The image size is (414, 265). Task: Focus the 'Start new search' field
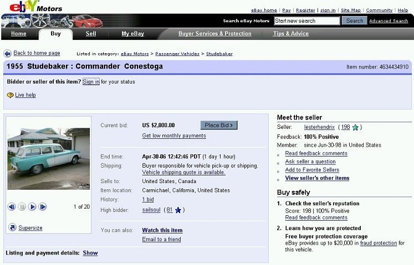307,21
